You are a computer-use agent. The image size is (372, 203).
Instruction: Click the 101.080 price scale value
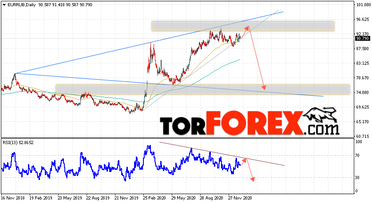point(363,5)
